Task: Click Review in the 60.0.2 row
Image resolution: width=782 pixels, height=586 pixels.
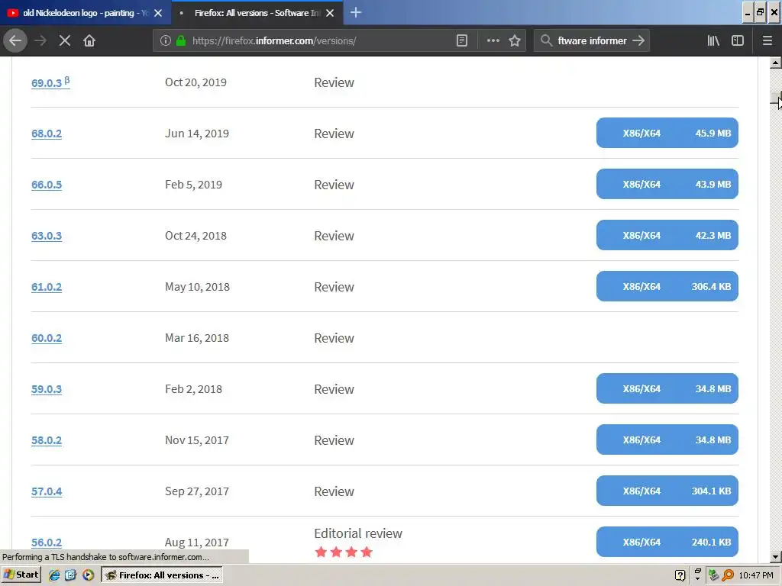Action: (x=334, y=338)
